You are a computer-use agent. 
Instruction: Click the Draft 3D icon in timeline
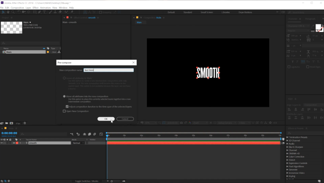(x=78, y=134)
